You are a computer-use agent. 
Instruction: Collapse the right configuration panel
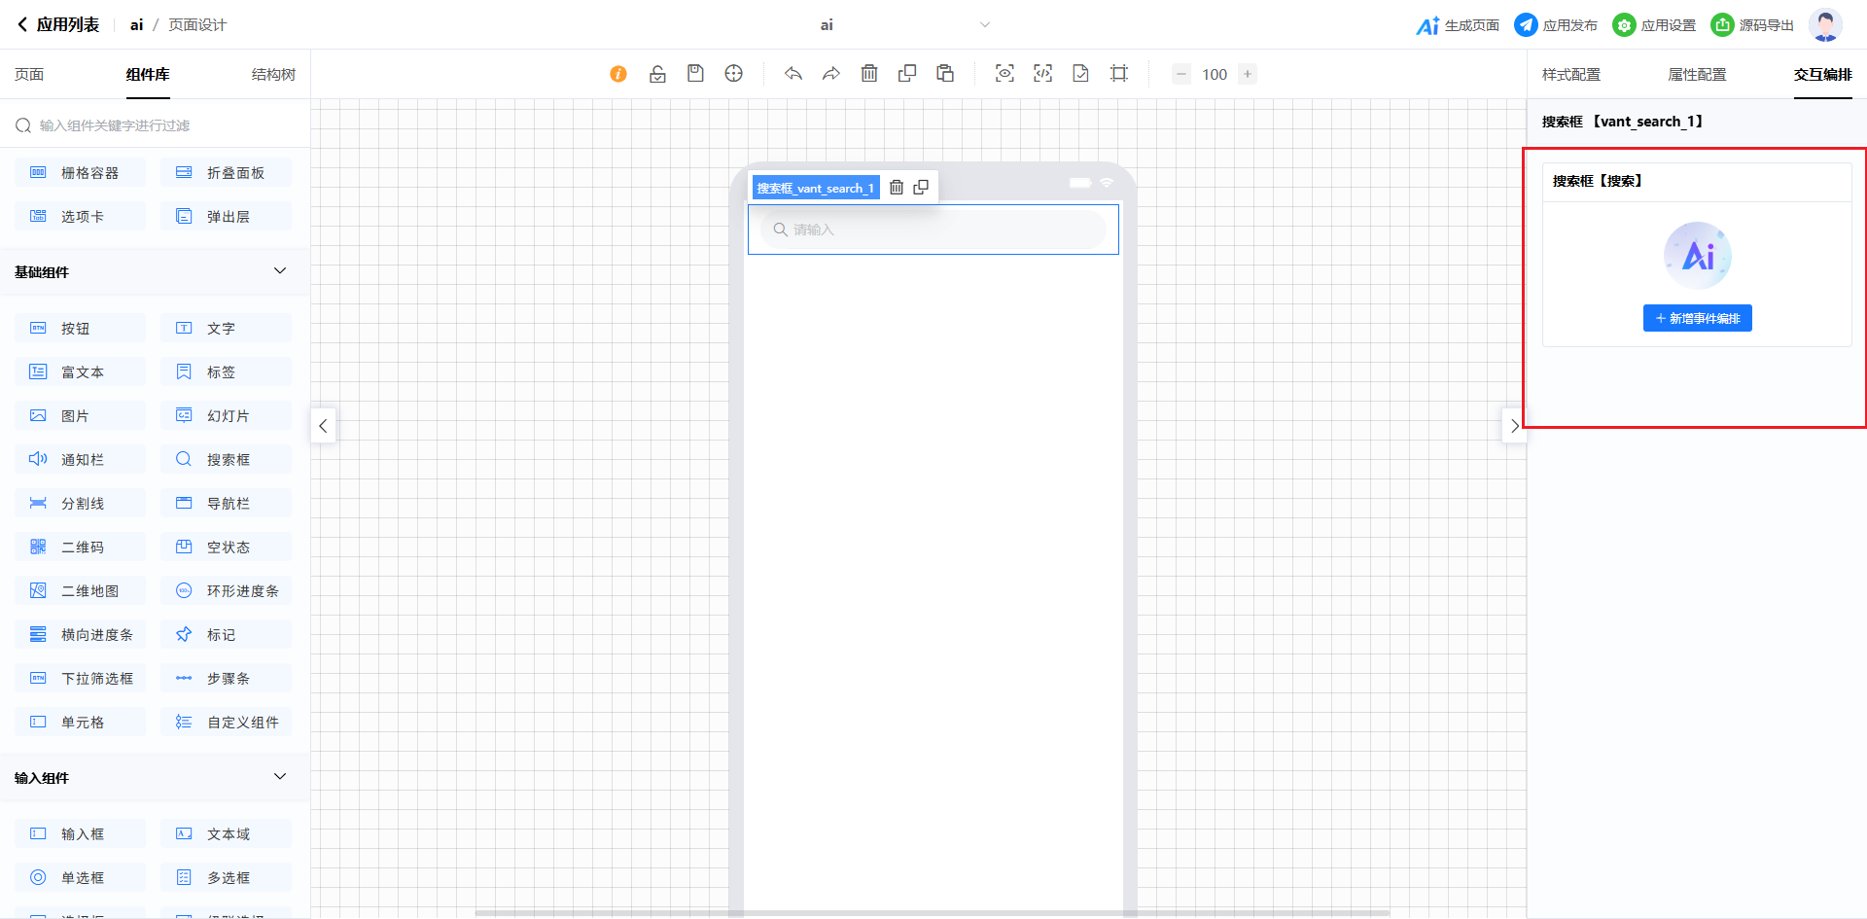1514,426
